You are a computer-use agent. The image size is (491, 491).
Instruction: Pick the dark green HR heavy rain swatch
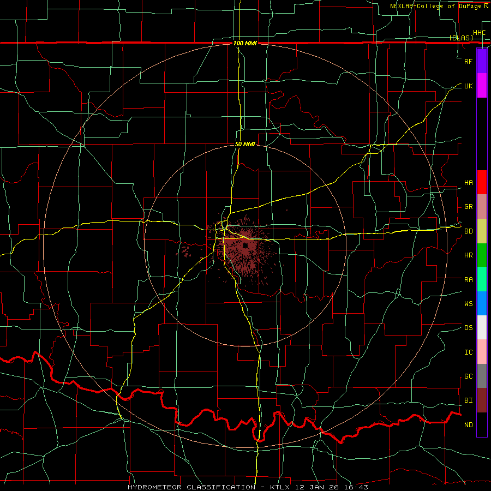click(x=482, y=255)
